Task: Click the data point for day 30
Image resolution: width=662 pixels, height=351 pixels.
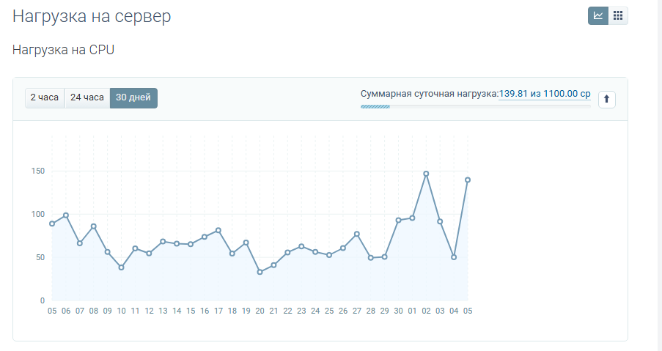Action: pyautogui.click(x=398, y=220)
